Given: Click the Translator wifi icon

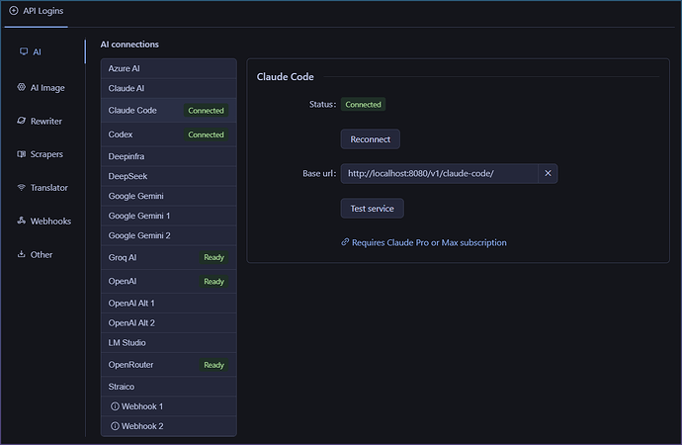Looking at the screenshot, I should coord(22,187).
